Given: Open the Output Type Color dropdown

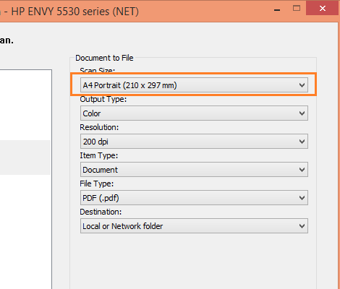Looking at the screenshot, I should coord(194,113).
